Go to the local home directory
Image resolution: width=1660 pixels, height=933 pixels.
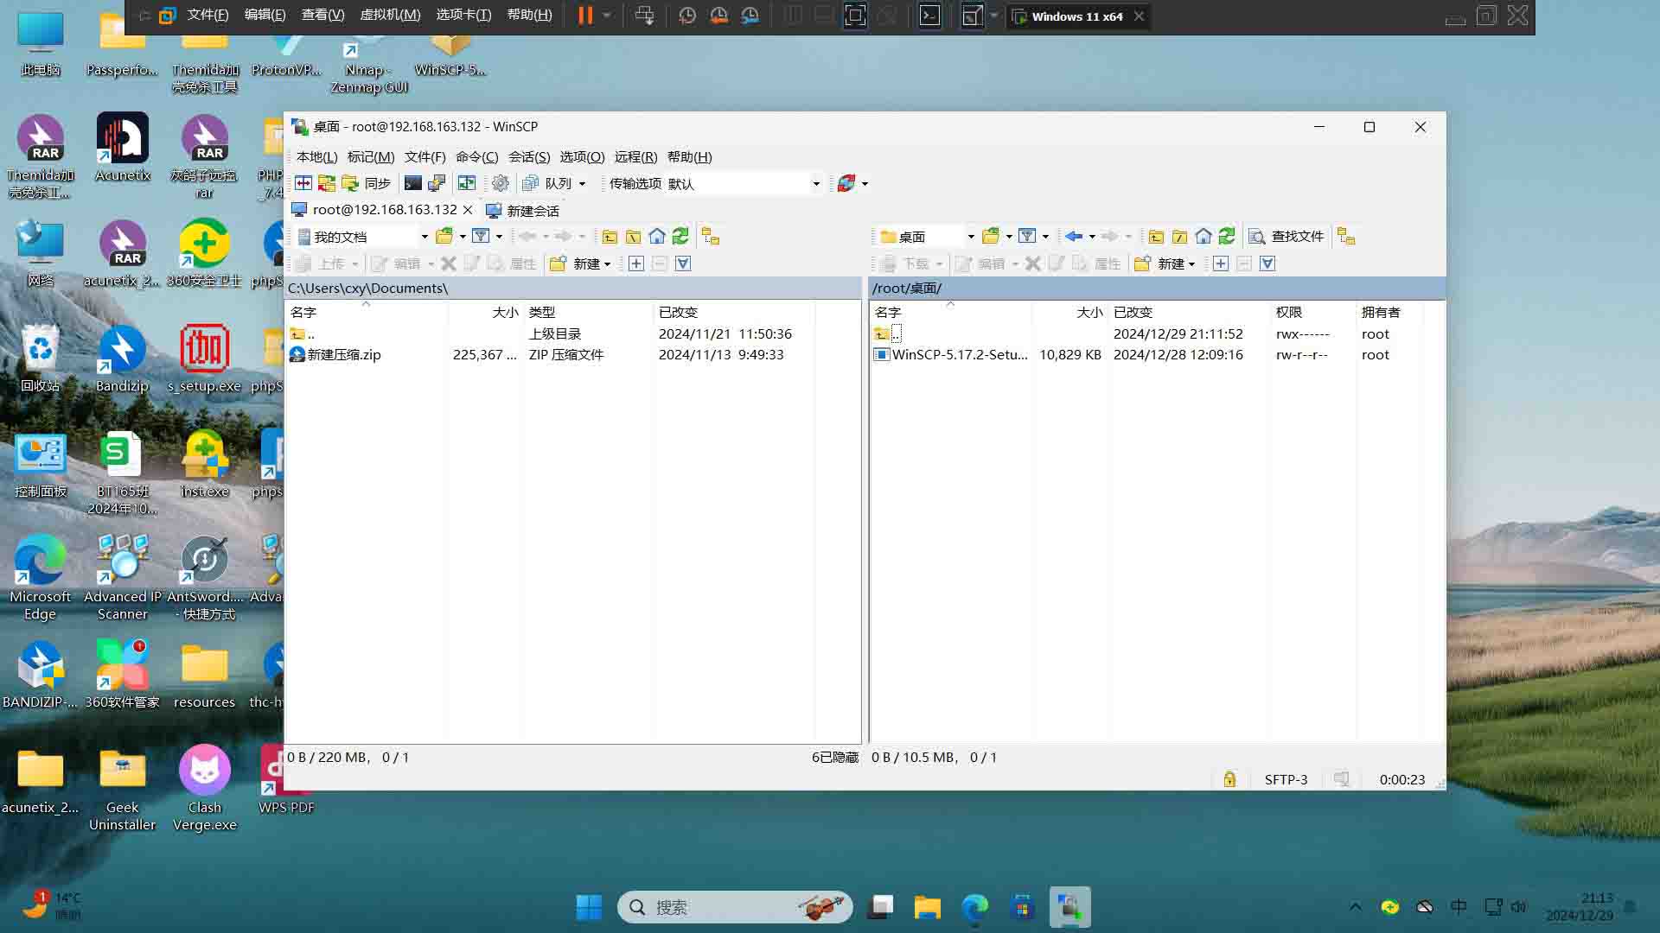coord(657,236)
